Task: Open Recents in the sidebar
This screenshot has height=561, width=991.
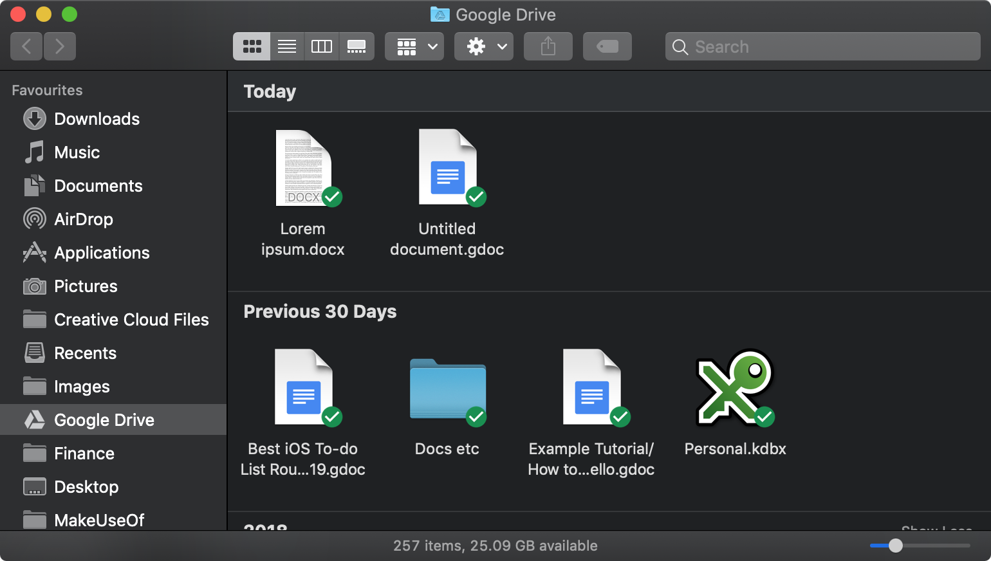Action: click(113, 353)
